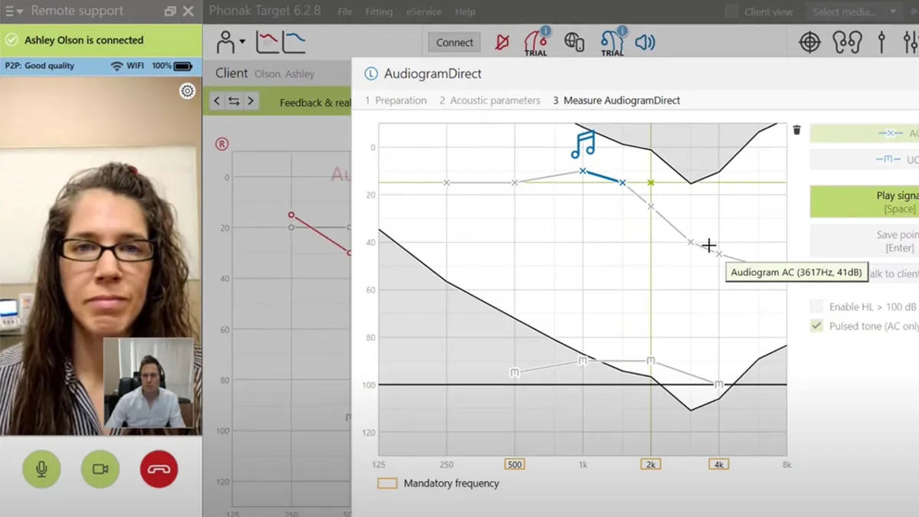Click the 'P2P: Good quality' status text
The width and height of the screenshot is (919, 517).
pos(40,66)
